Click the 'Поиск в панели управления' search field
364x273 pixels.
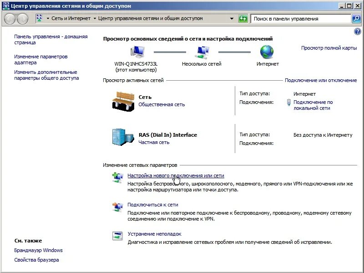point(301,19)
